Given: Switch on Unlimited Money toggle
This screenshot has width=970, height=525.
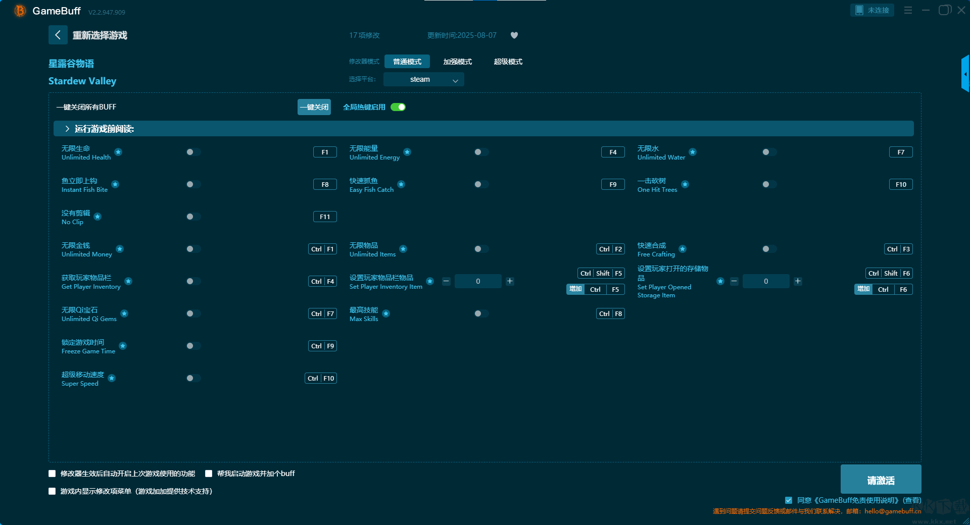Looking at the screenshot, I should (x=193, y=249).
